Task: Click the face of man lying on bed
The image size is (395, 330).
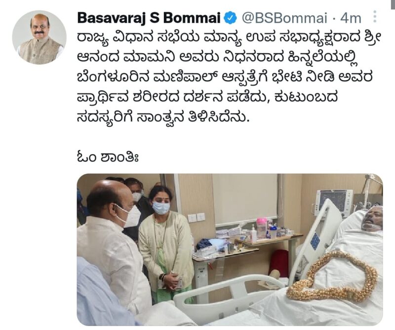Action: 372,218
